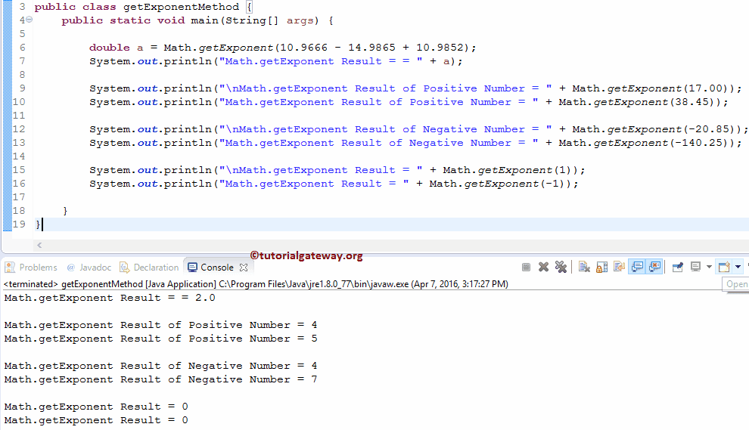Screen dimensions: 749x430
Task: Click the Javadoc @ icon
Action: coord(70,268)
